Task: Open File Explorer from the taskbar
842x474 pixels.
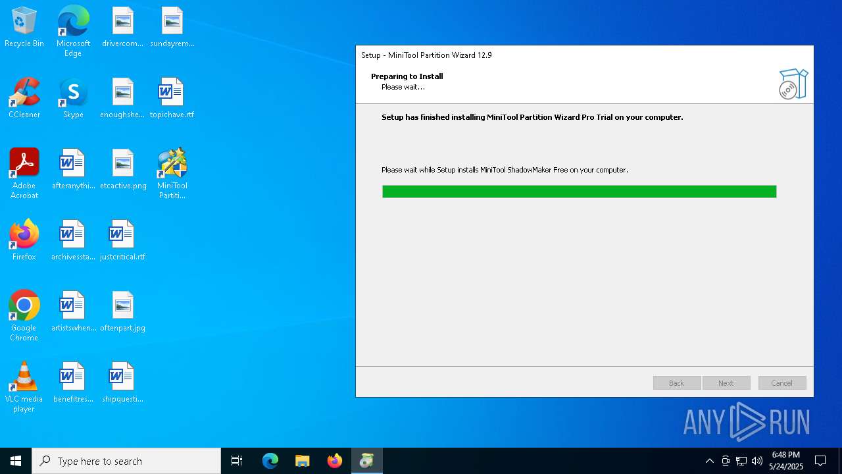Action: tap(303, 461)
